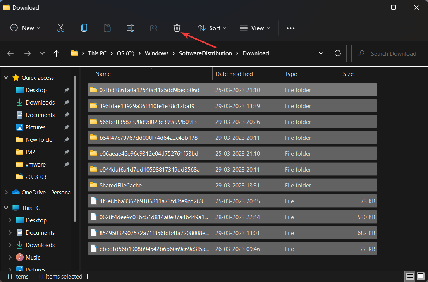Select folder b54f47c79767dd000f74d6422c43b178

pyautogui.click(x=232, y=138)
